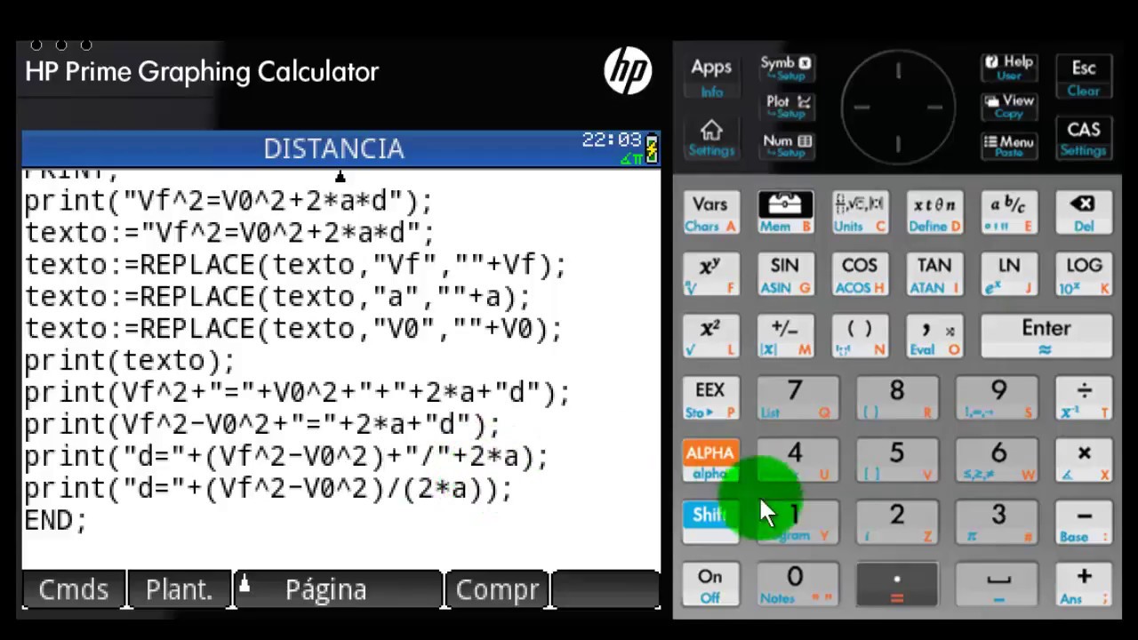Tap the space key
1138x640 pixels.
tap(998, 585)
